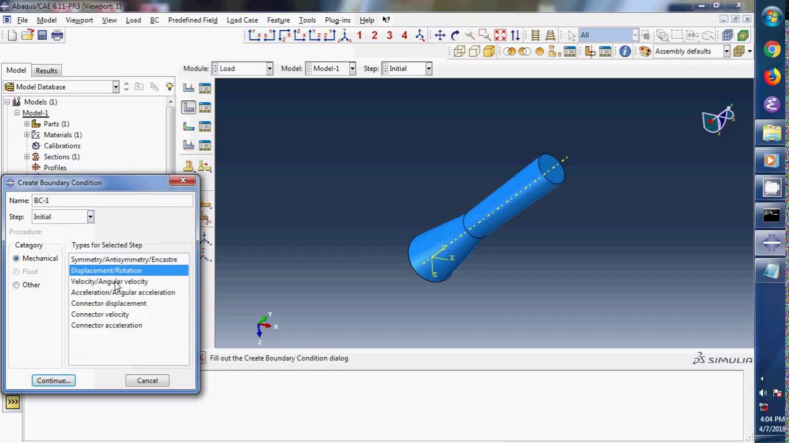Switch to wireframe render style
Screen dimensions: 789x443
pyautogui.click(x=459, y=52)
